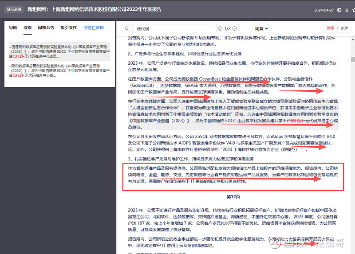Click the highlighted 低代码 match in document
Viewport: 355px width, 254px height.
(x=296, y=121)
